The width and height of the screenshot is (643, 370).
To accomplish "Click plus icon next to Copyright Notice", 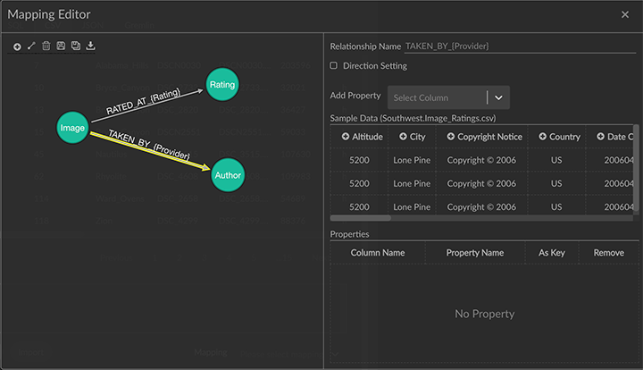I will (450, 137).
